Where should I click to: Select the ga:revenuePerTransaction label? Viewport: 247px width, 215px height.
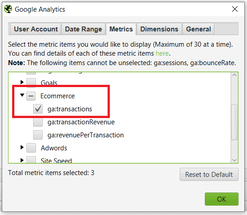coord(86,135)
